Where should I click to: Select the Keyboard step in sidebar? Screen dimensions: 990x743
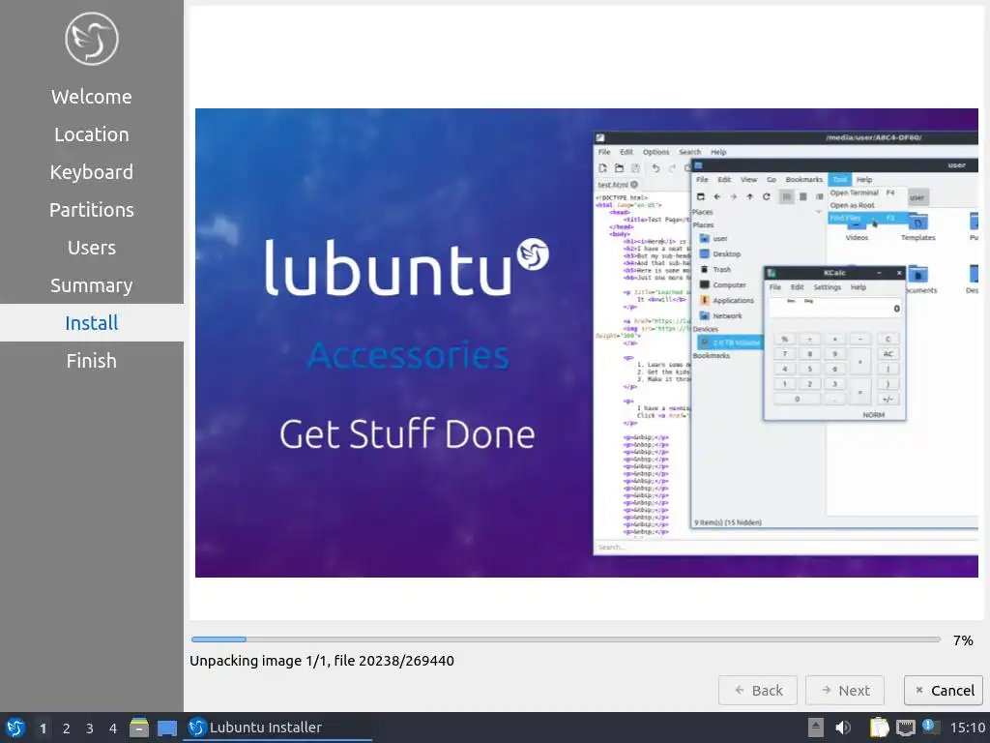(92, 172)
